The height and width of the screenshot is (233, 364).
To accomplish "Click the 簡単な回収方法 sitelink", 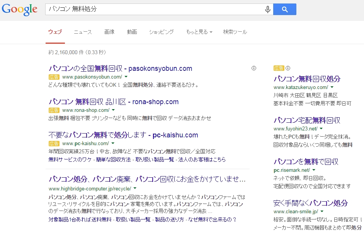I will point(112,159).
